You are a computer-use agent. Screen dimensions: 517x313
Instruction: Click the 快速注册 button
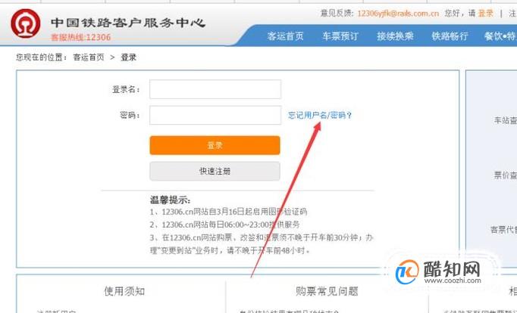point(215,171)
